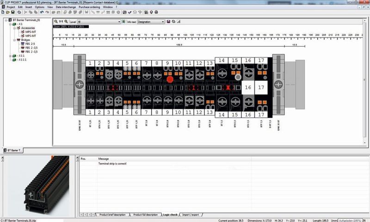The height and width of the screenshot is (222, 370).
Task: Click the picture view toolbar icon
Action: (124, 12)
